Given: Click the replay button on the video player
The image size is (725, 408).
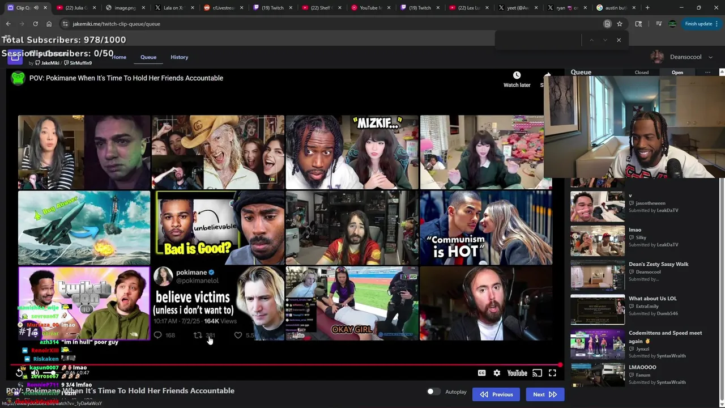Looking at the screenshot, I should click(19, 373).
